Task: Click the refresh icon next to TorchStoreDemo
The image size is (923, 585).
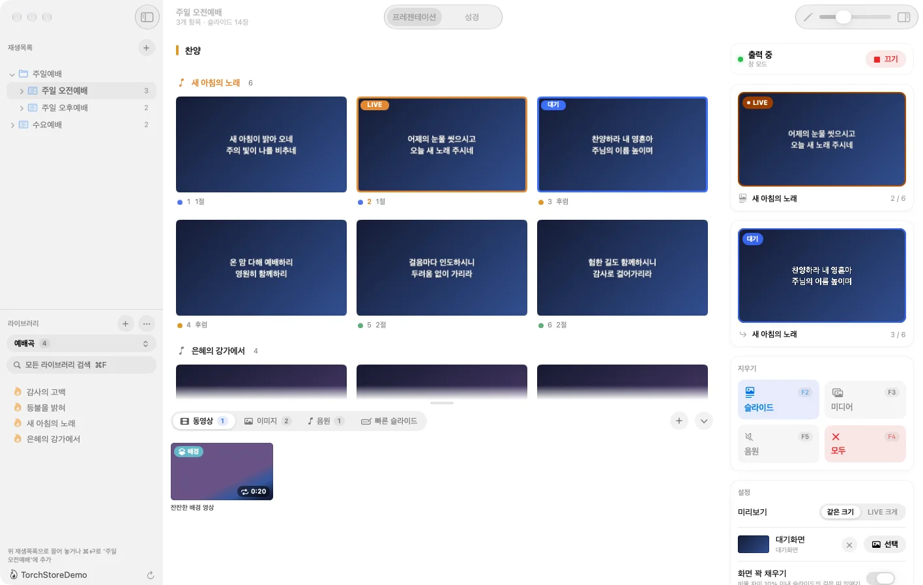Action: (151, 575)
